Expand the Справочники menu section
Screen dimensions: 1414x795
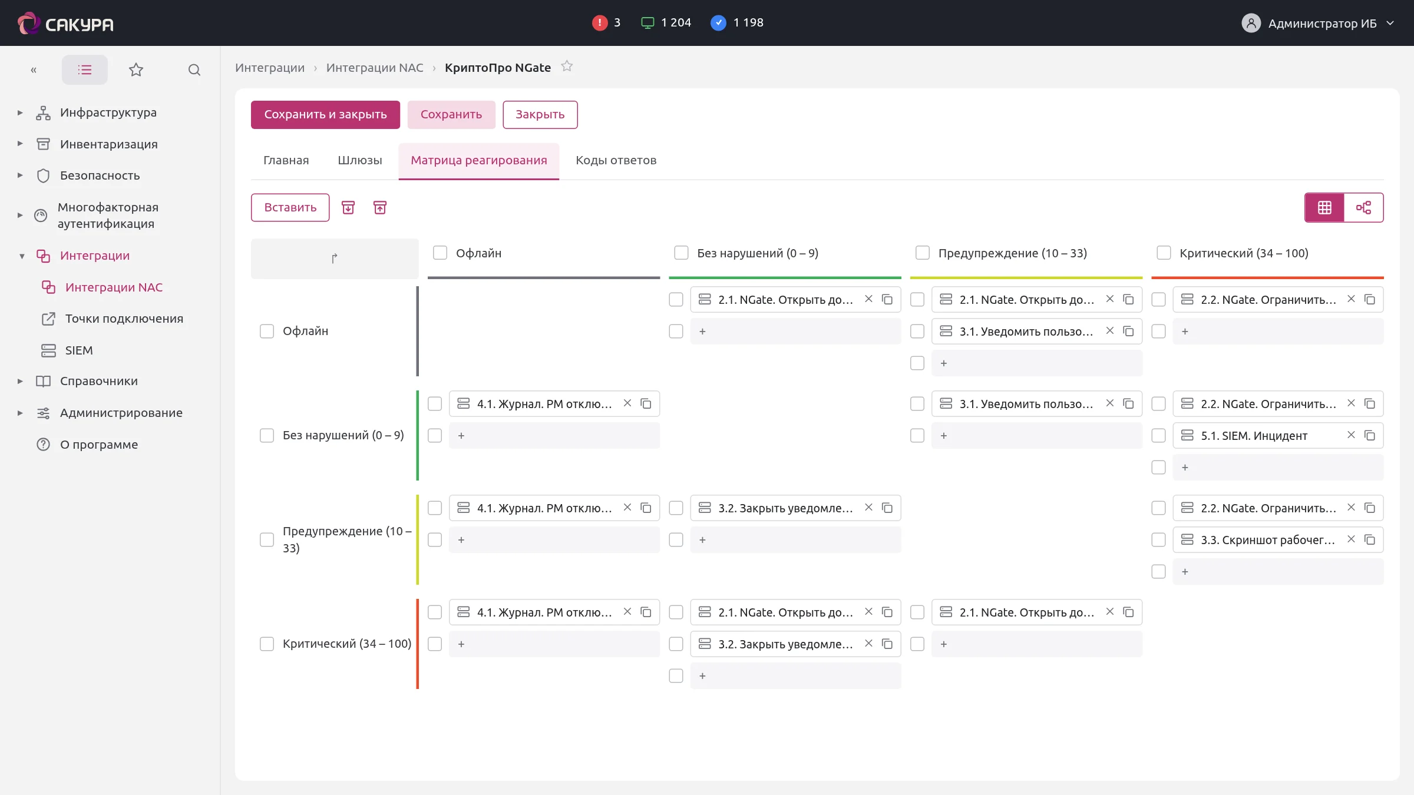point(20,381)
